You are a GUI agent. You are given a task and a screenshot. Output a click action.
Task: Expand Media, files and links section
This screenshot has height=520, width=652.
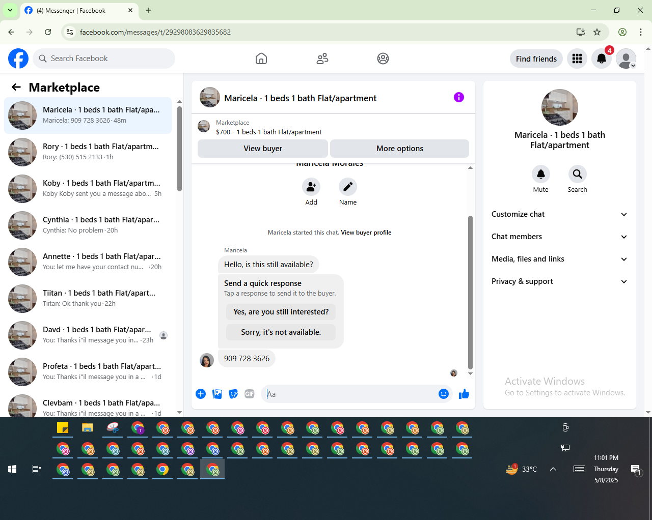tap(559, 259)
